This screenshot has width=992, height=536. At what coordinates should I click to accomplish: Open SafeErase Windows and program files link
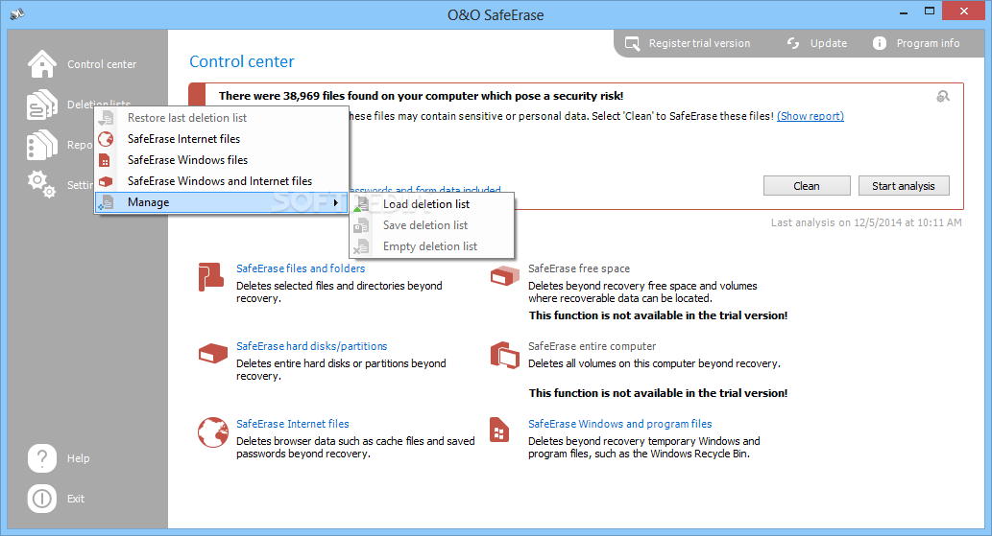(x=620, y=424)
